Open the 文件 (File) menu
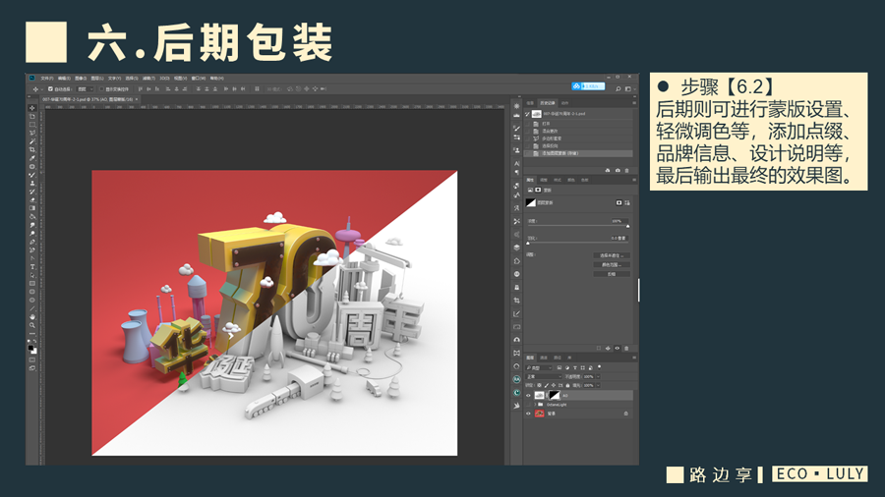The width and height of the screenshot is (885, 497). point(47,79)
